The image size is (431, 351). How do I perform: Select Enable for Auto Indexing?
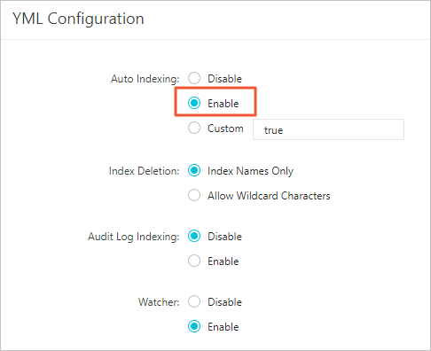pos(194,103)
